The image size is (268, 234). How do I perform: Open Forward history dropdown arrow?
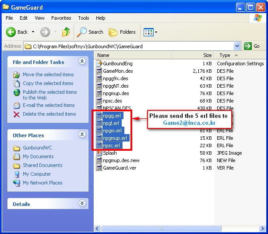click(x=55, y=32)
